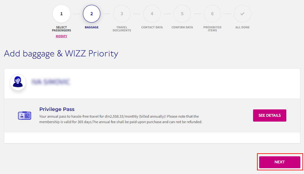This screenshot has height=174, width=304.
Task: Choose the step 5 number circle
Action: tap(182, 14)
